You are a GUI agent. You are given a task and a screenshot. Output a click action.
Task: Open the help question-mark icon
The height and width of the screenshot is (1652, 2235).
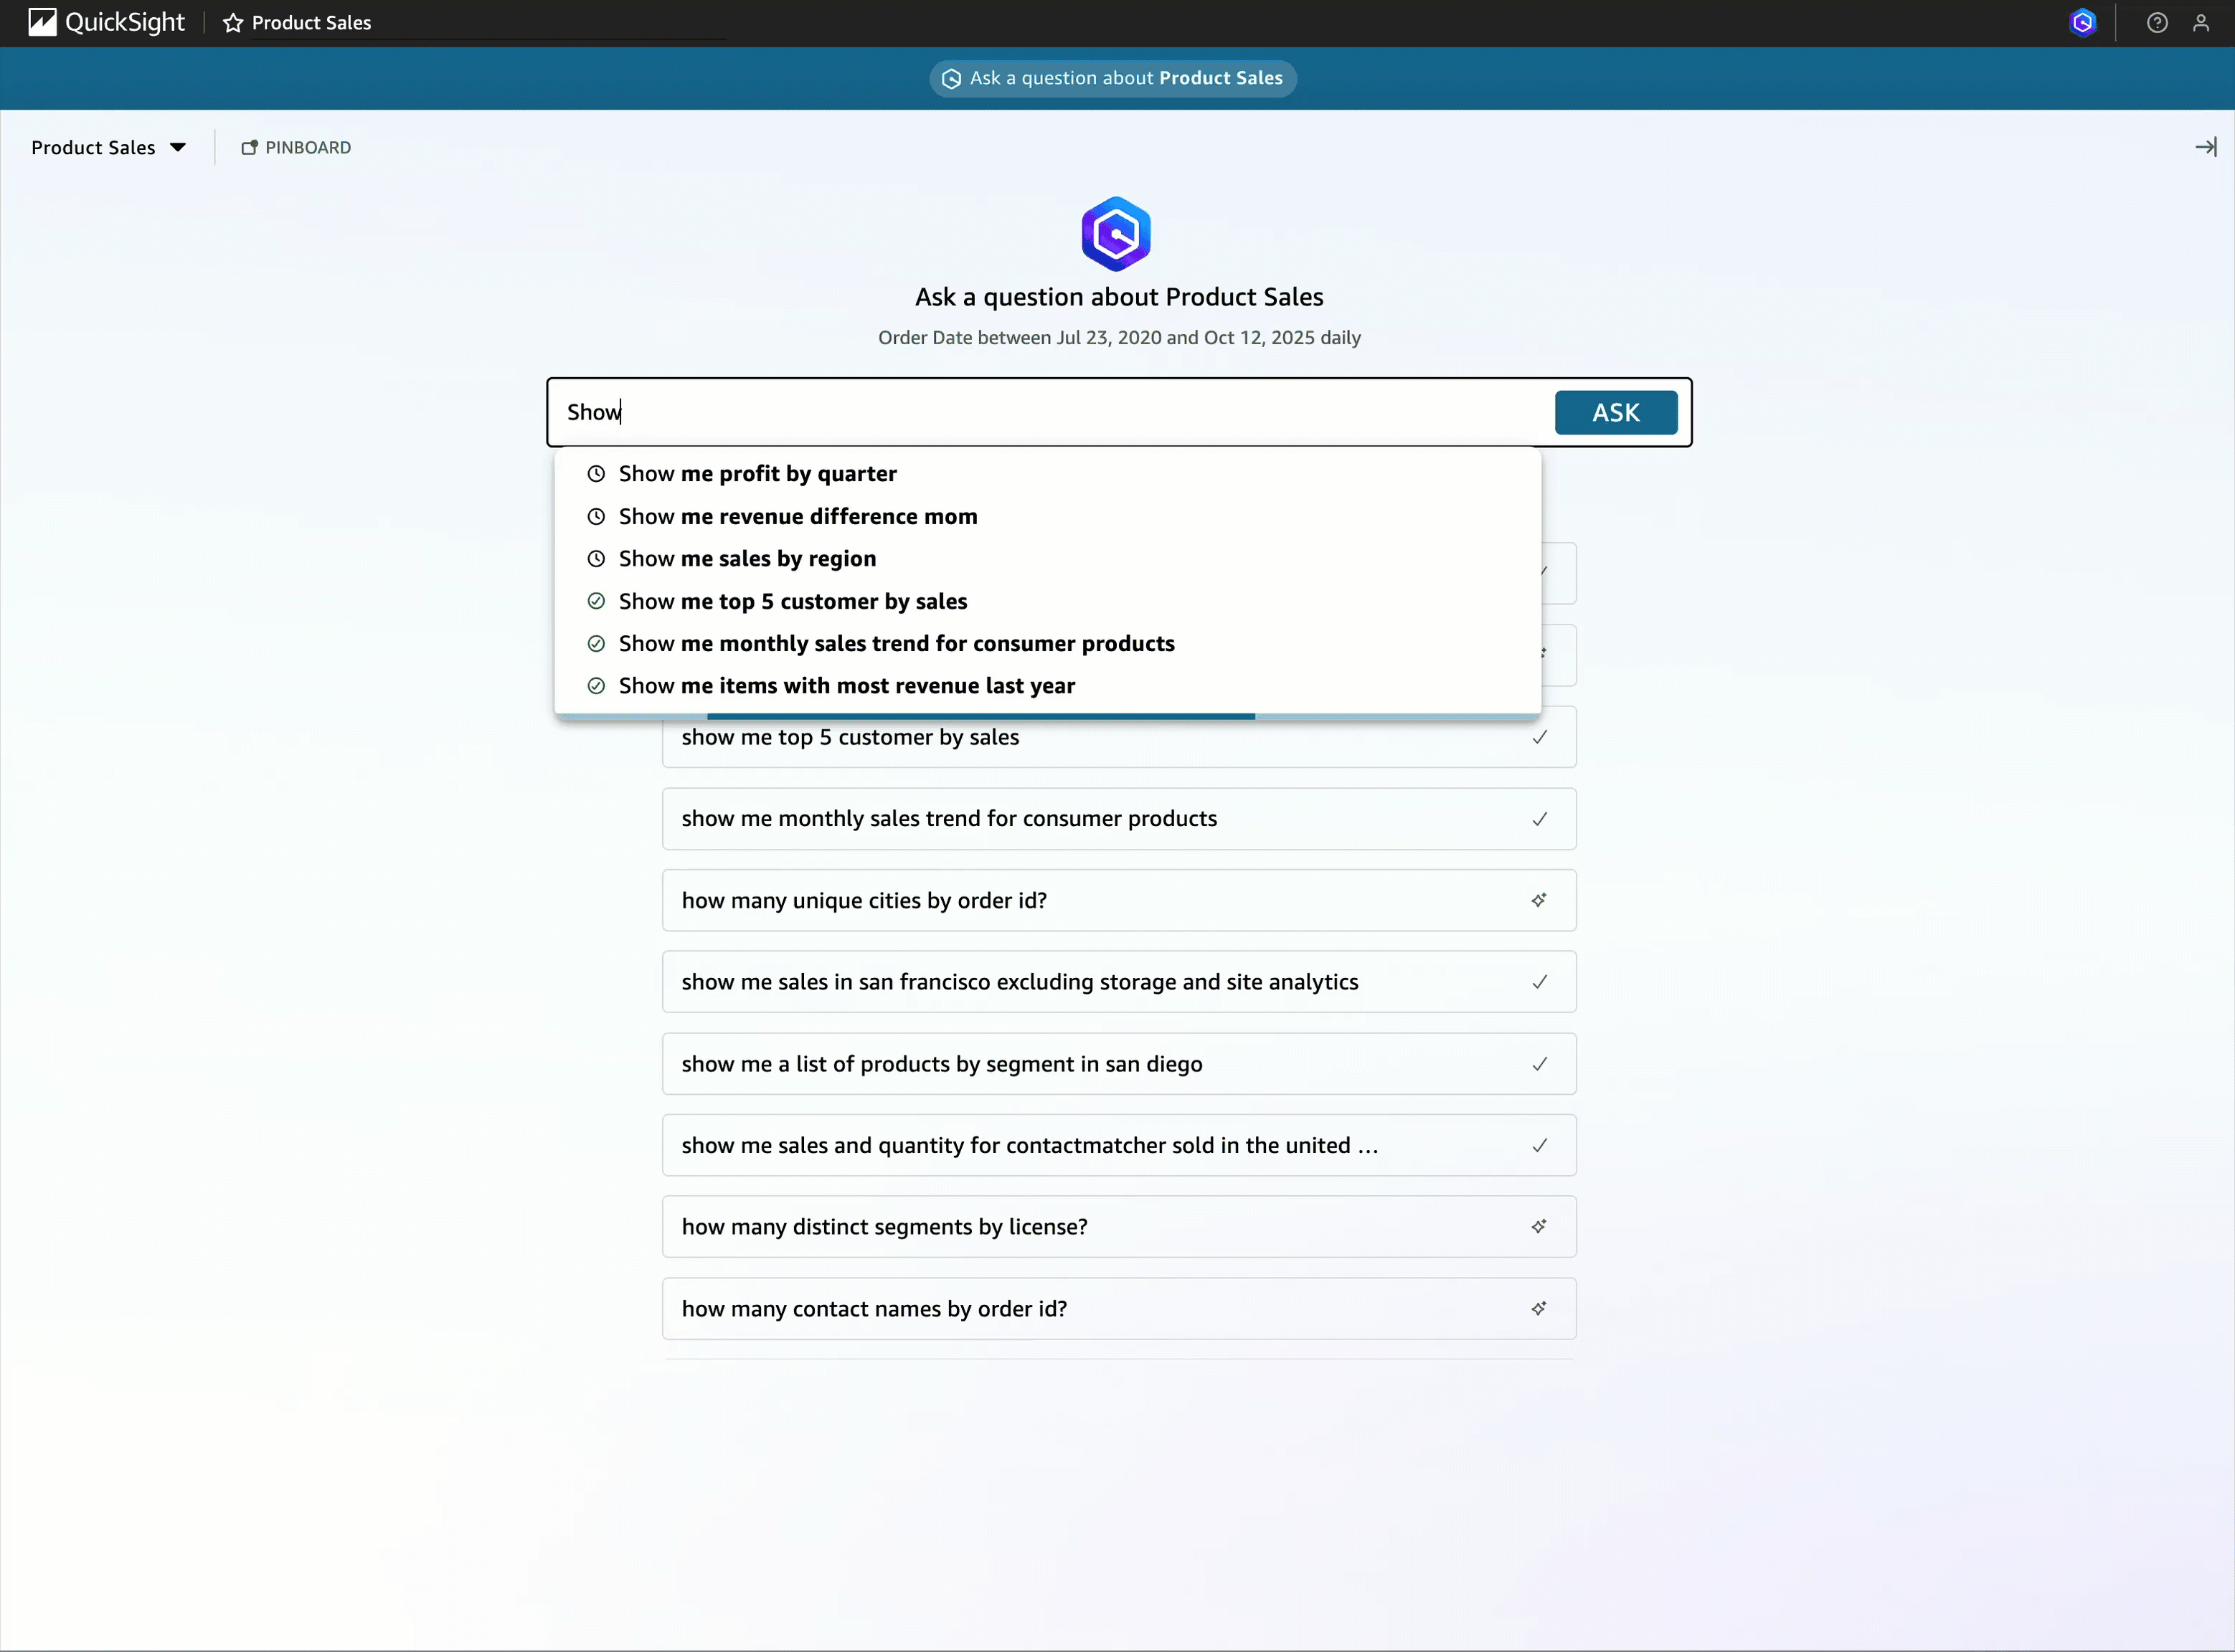[2157, 23]
